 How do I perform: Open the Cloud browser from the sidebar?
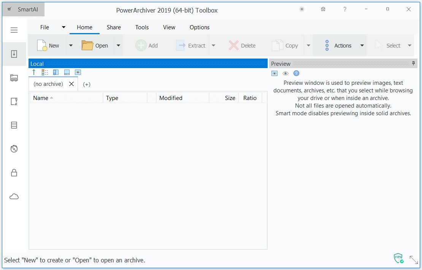click(14, 196)
